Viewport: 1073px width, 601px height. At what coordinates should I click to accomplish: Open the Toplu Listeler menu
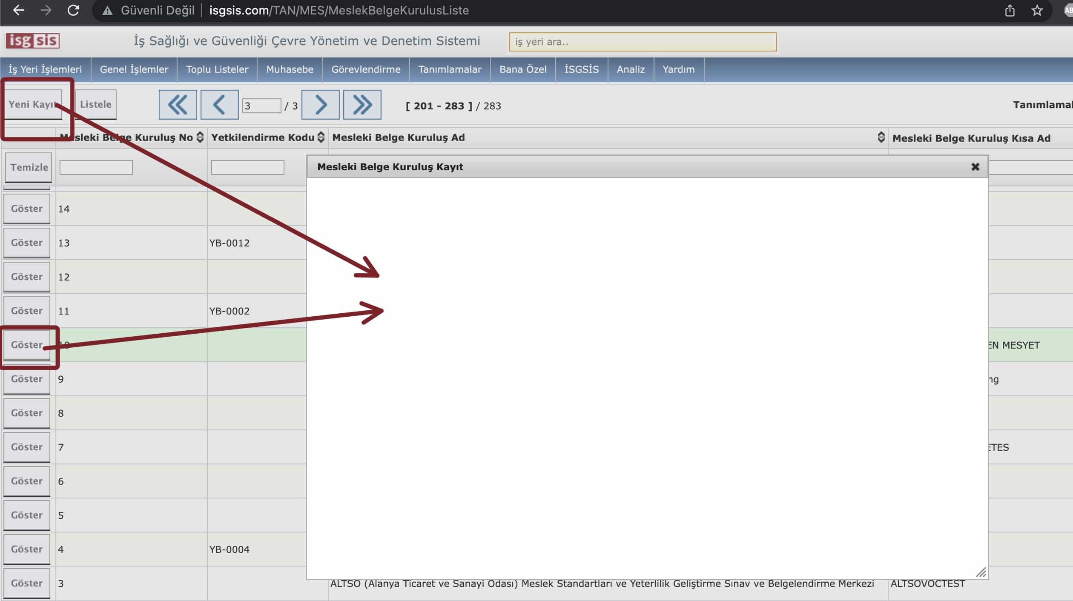tap(217, 69)
